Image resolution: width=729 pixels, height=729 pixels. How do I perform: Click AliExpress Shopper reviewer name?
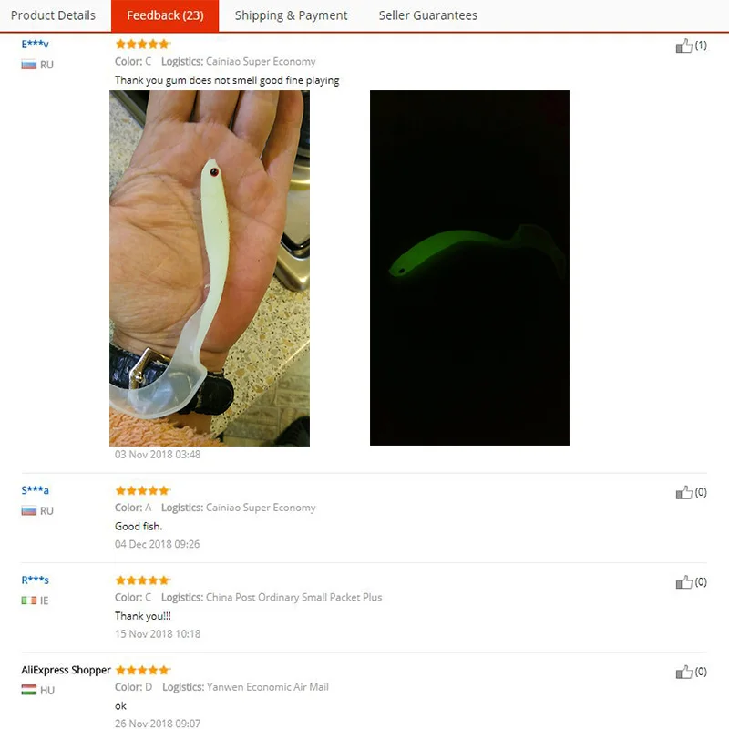tap(66, 670)
